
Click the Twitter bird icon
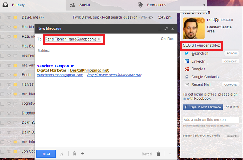(x=187, y=54)
